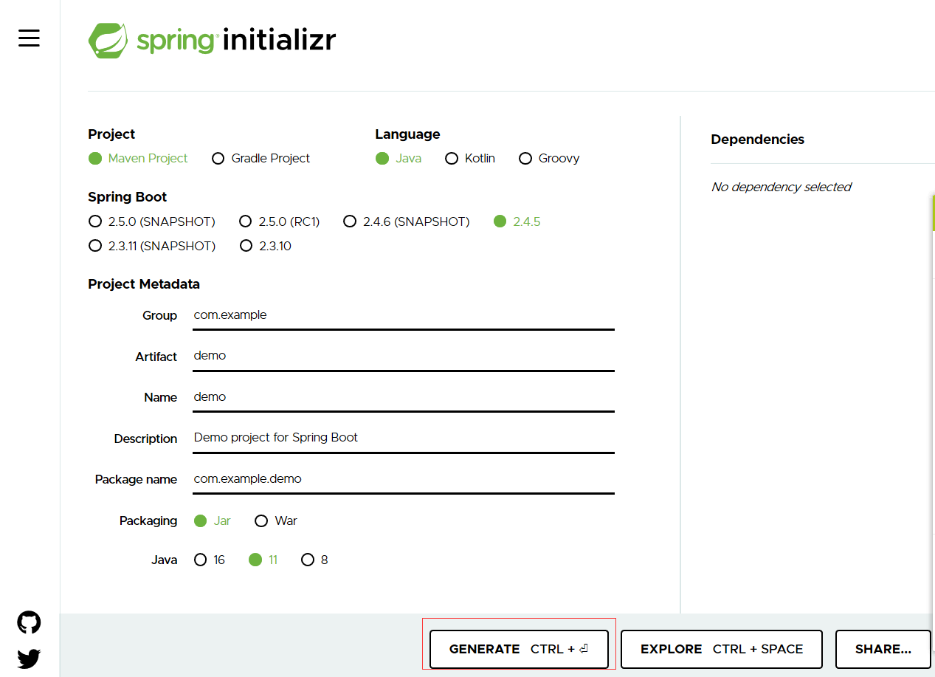The height and width of the screenshot is (677, 935).
Task: Click the Language section heading
Action: coord(407,134)
